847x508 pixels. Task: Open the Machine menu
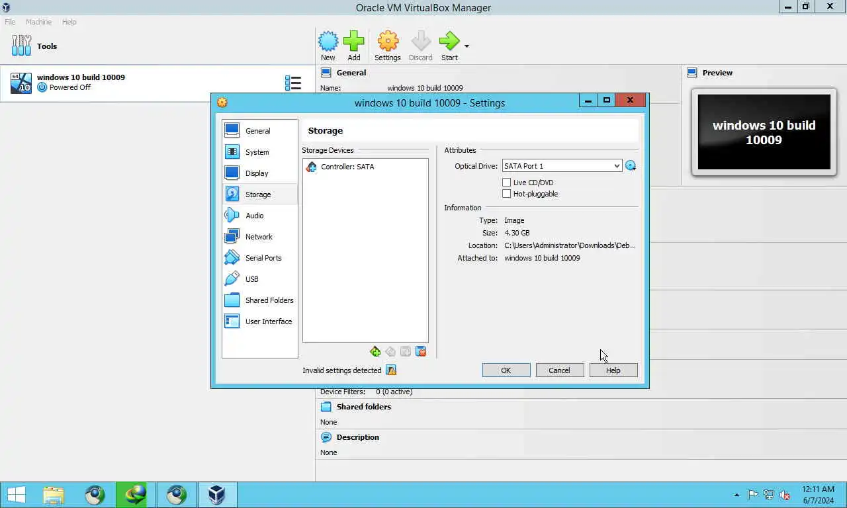point(38,22)
